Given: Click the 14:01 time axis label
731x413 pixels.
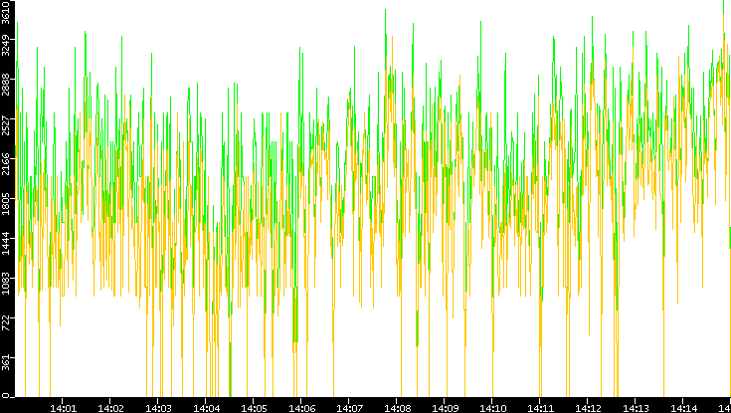Looking at the screenshot, I should click(x=63, y=408).
